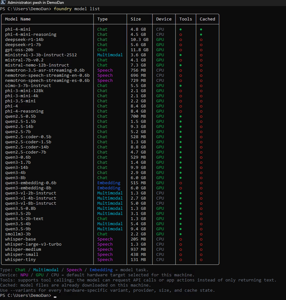This screenshot has width=286, height=300.
Task: Click the 'Device' column header
Action: [164, 19]
